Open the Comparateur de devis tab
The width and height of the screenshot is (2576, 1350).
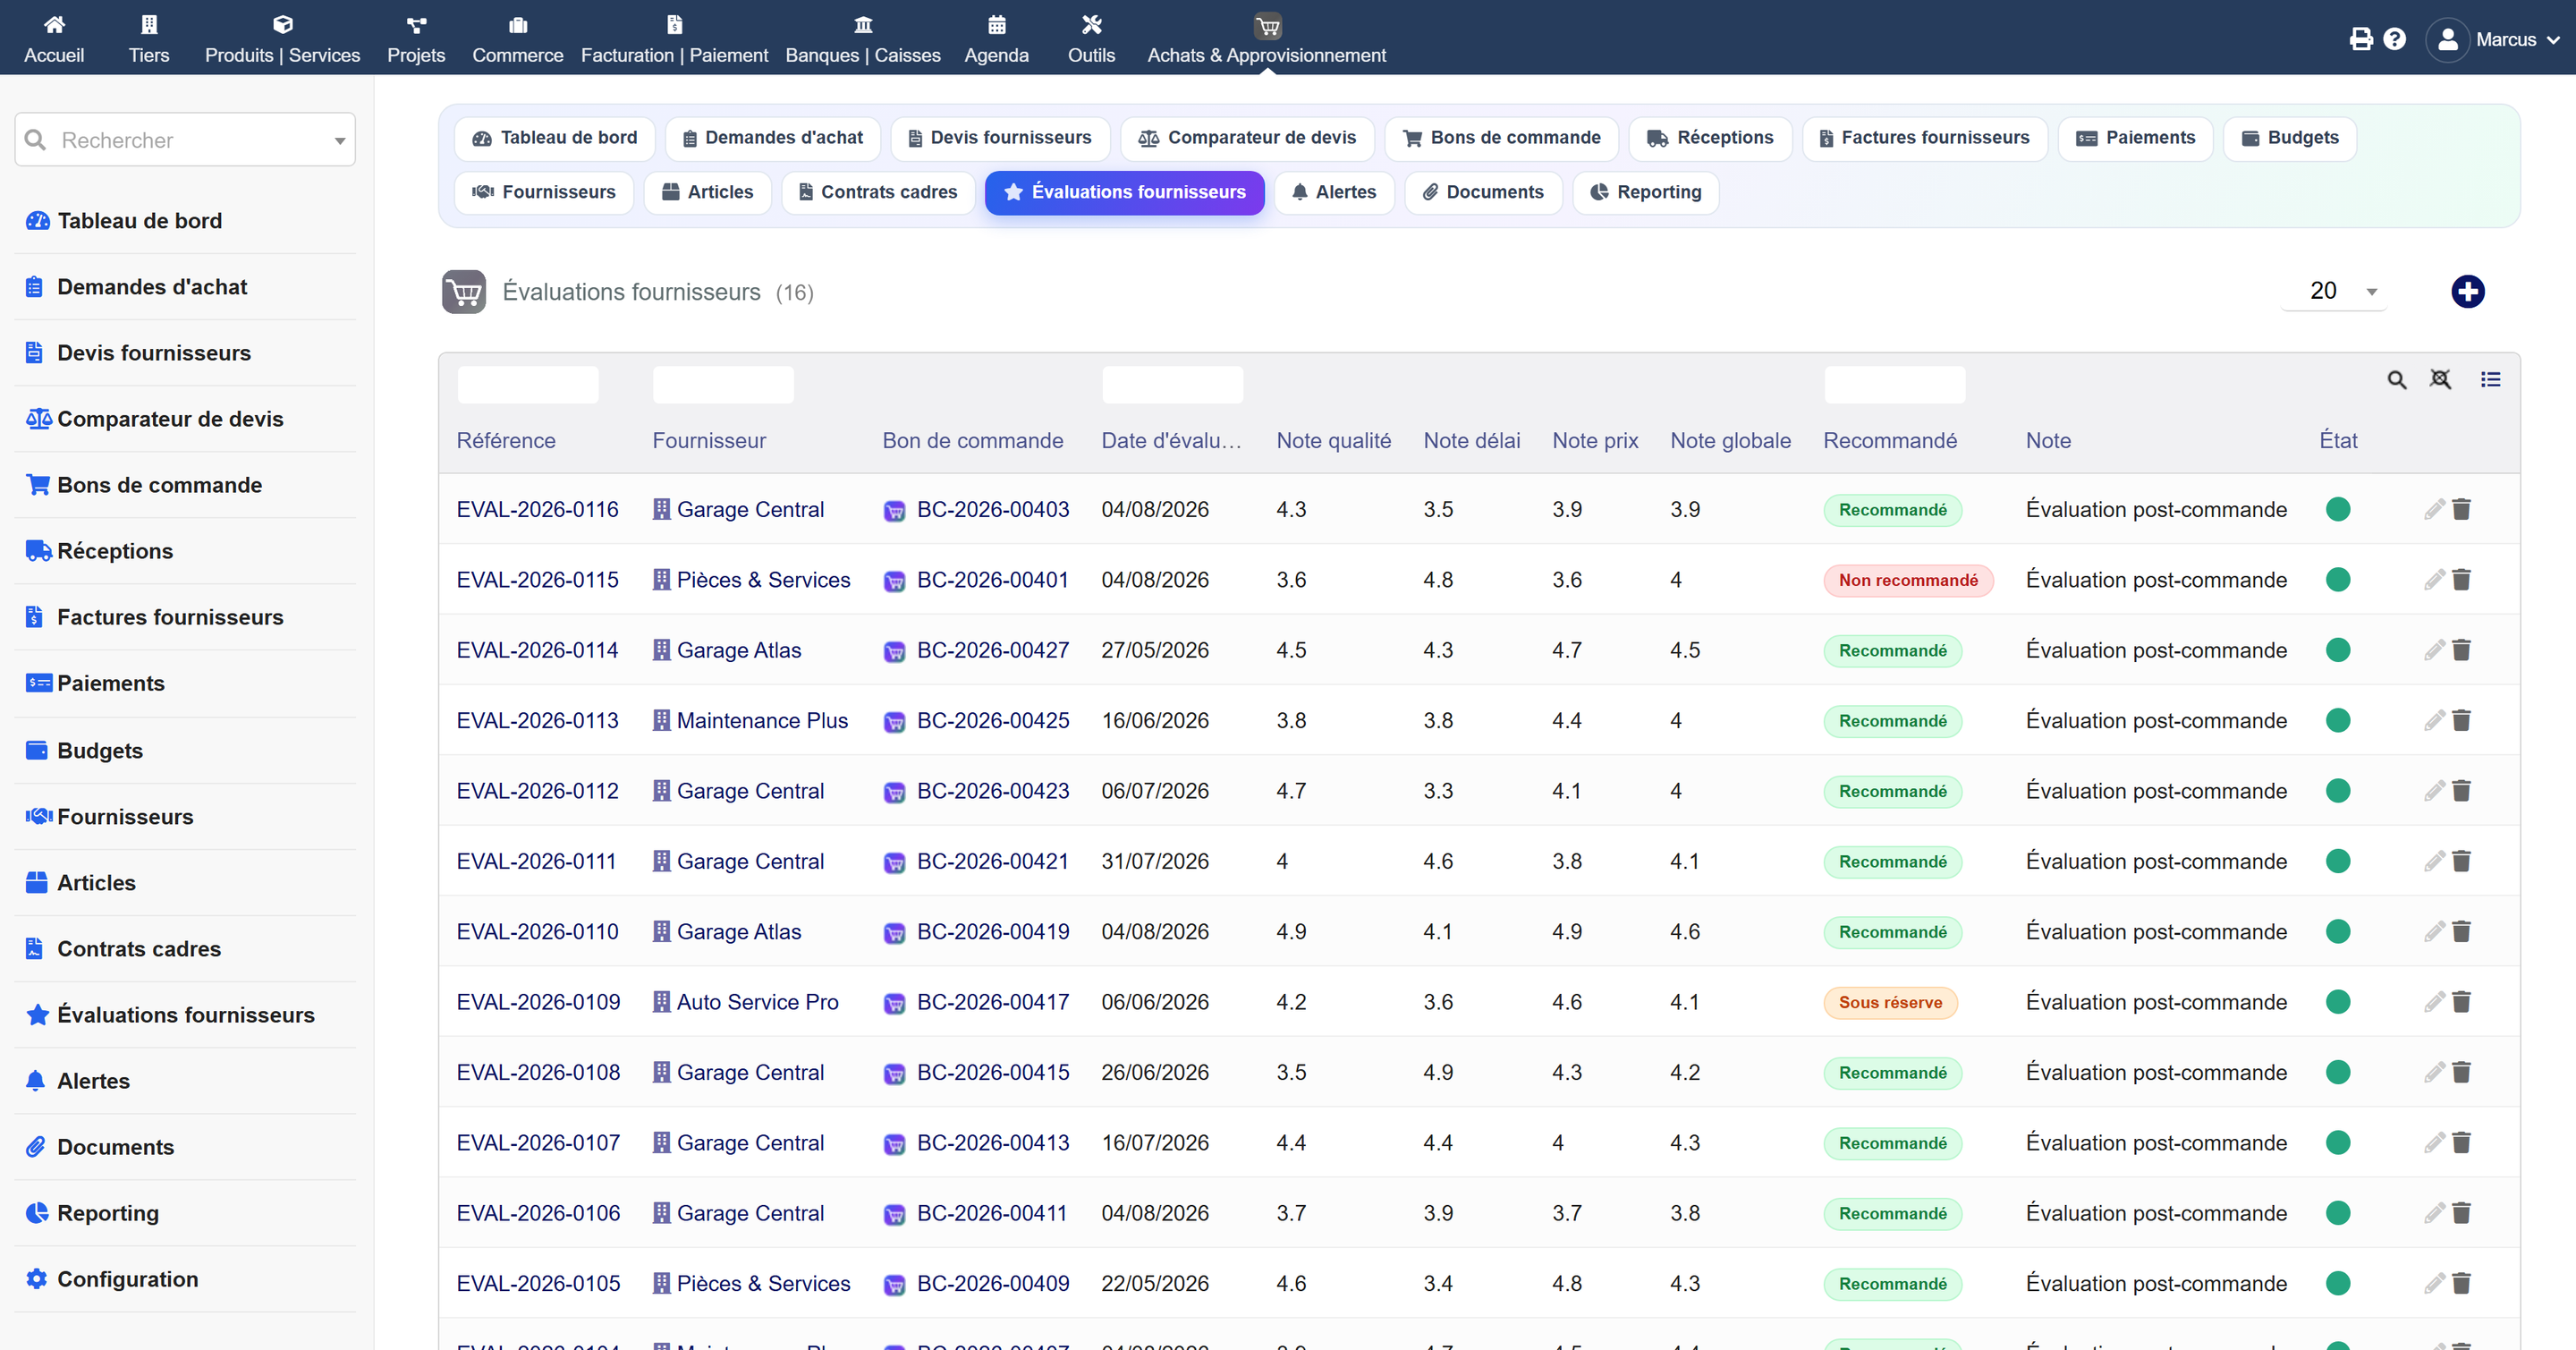pos(1247,138)
